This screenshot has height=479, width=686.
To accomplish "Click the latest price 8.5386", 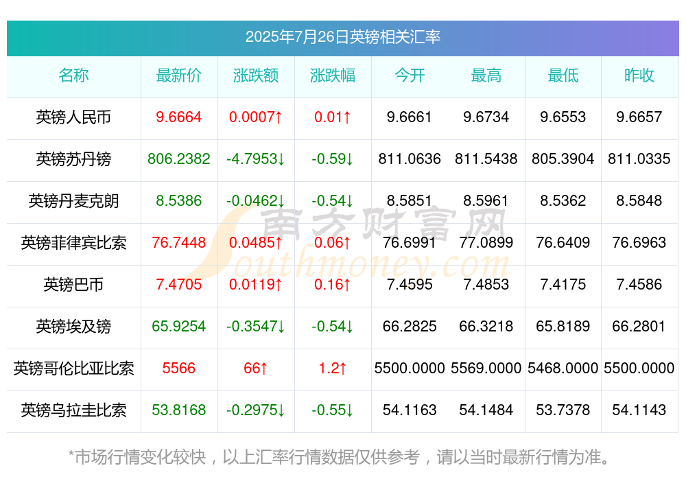I will (x=179, y=200).
